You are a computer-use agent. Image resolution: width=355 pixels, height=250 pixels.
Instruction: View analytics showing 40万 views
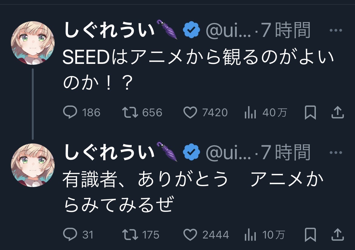[x=249, y=113]
